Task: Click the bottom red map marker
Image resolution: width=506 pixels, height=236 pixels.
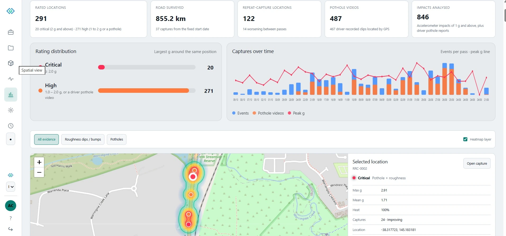Action: [x=188, y=224]
